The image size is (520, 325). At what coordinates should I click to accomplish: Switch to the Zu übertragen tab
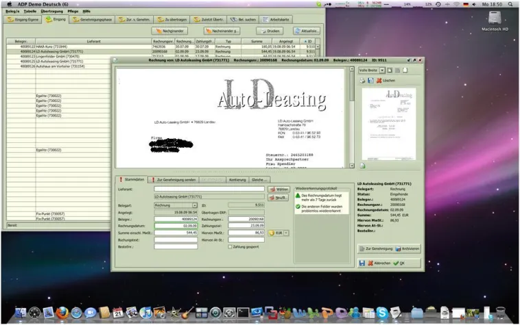(172, 20)
